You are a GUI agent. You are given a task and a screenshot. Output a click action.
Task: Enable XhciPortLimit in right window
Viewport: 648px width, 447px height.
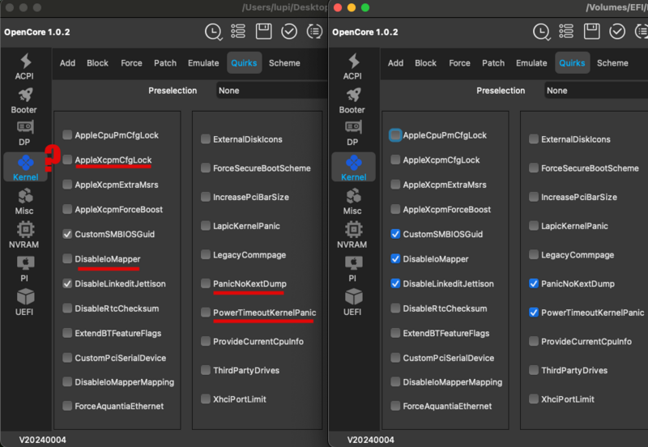coord(534,399)
